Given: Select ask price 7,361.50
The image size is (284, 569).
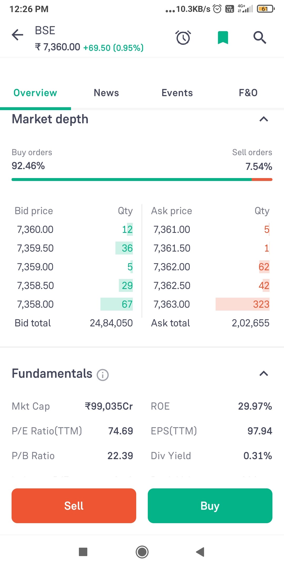Looking at the screenshot, I should coord(172,248).
